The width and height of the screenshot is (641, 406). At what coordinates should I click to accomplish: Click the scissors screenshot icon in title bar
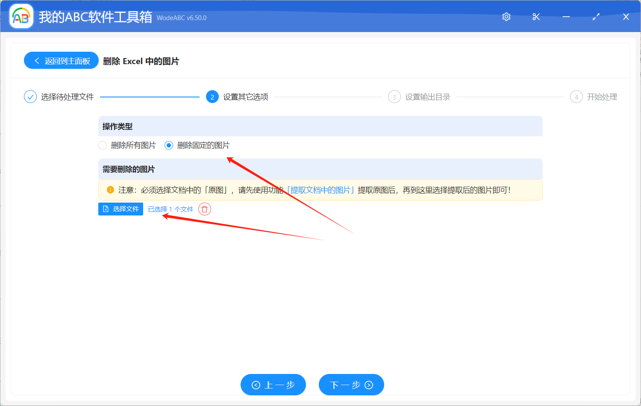point(536,17)
